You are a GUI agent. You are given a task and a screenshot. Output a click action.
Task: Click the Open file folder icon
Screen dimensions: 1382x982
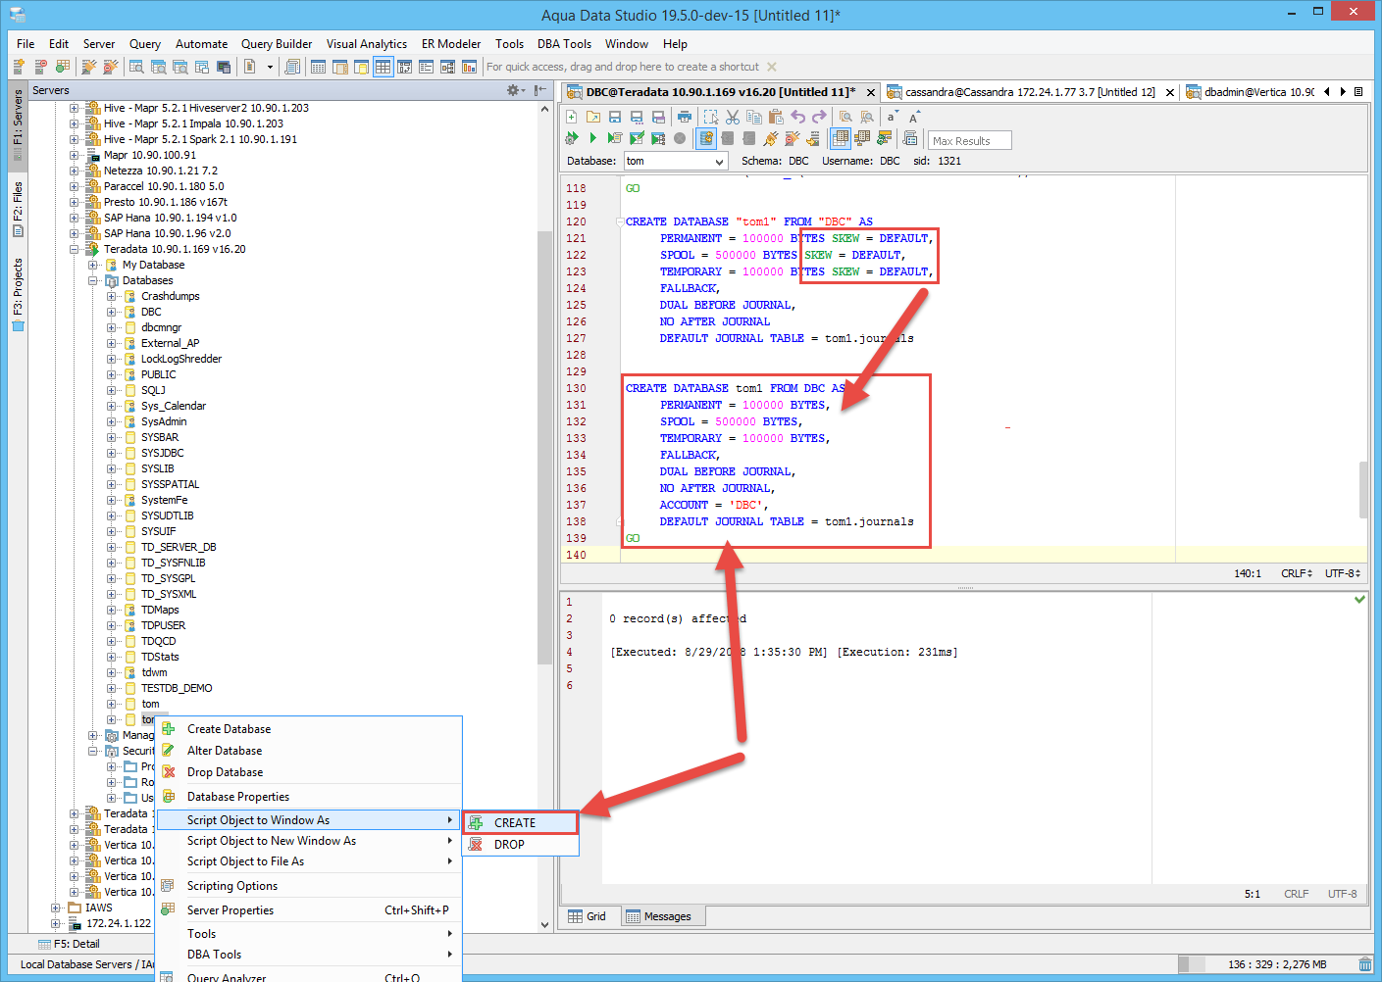(593, 117)
